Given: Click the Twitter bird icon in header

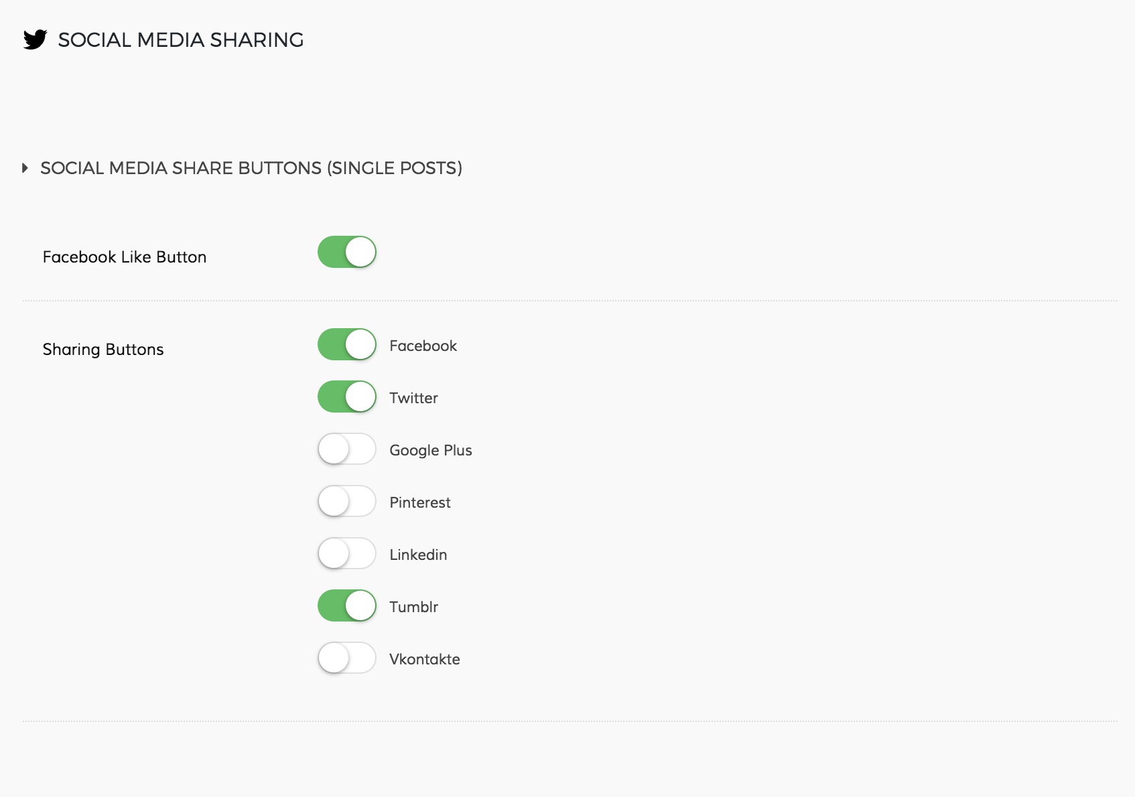Looking at the screenshot, I should [x=35, y=40].
